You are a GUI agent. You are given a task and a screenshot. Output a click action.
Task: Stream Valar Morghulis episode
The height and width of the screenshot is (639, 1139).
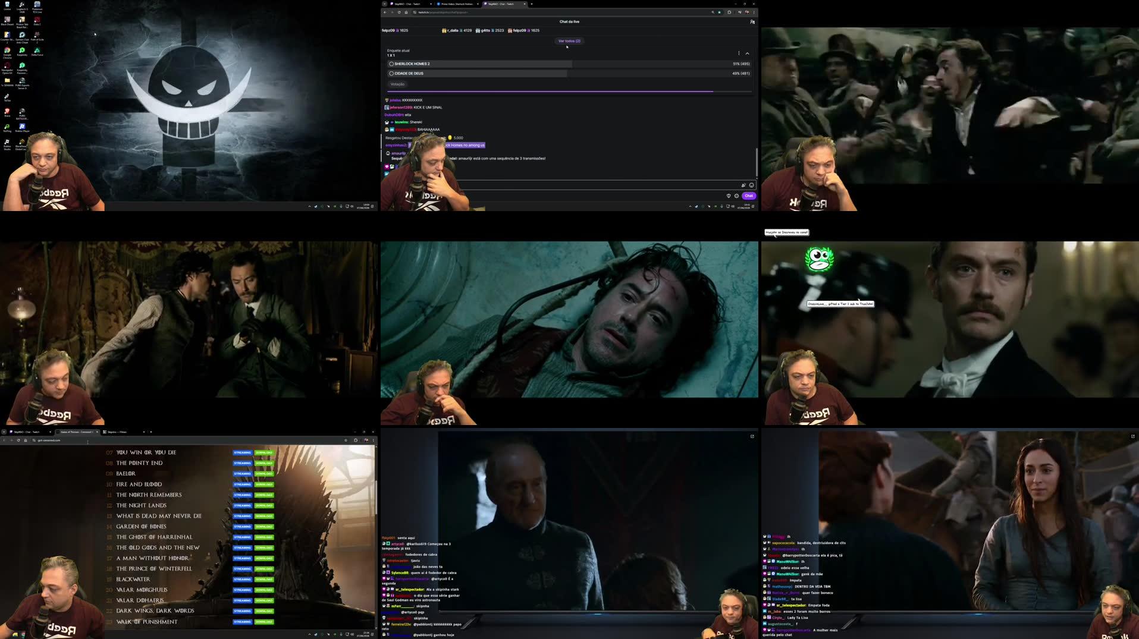[242, 590]
